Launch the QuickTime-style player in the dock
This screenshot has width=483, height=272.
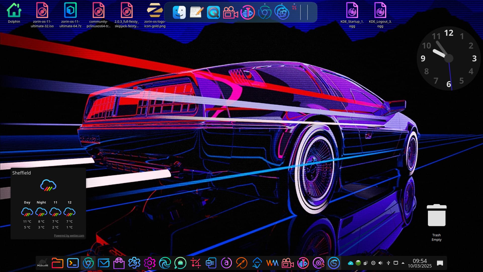213,12
